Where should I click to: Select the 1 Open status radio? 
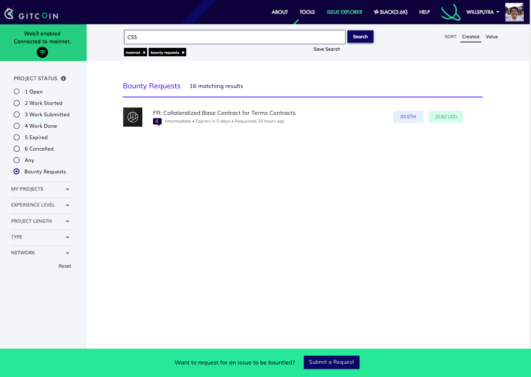point(17,92)
